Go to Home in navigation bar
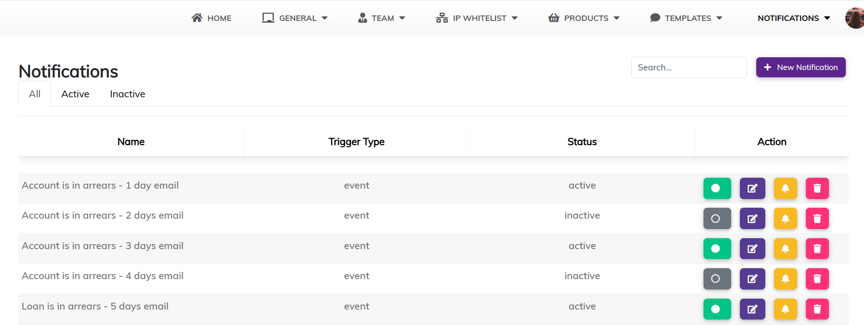The height and width of the screenshot is (325, 864). [211, 18]
